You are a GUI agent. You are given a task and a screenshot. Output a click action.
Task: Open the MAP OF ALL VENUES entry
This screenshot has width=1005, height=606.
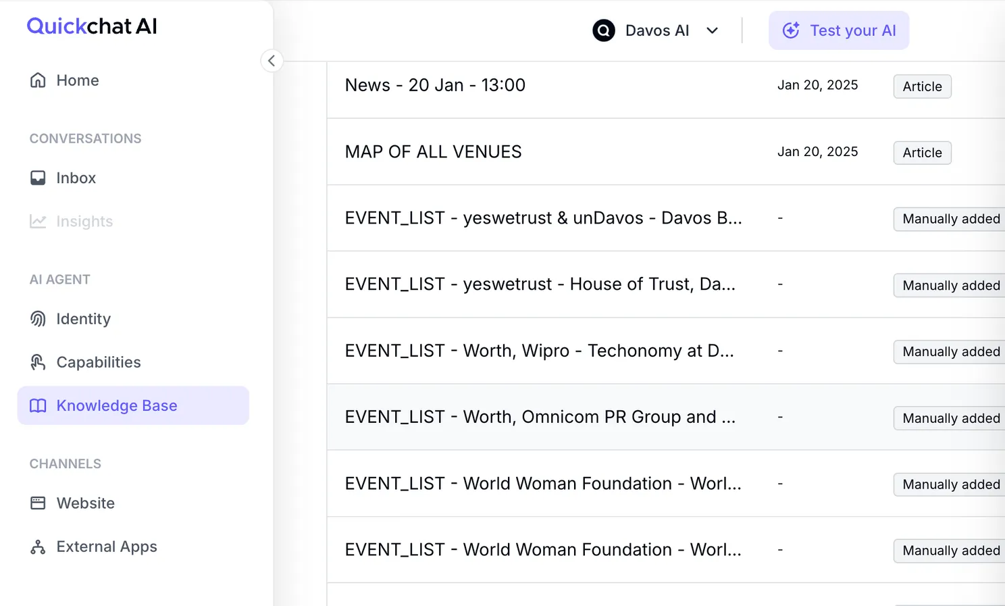[x=433, y=152]
